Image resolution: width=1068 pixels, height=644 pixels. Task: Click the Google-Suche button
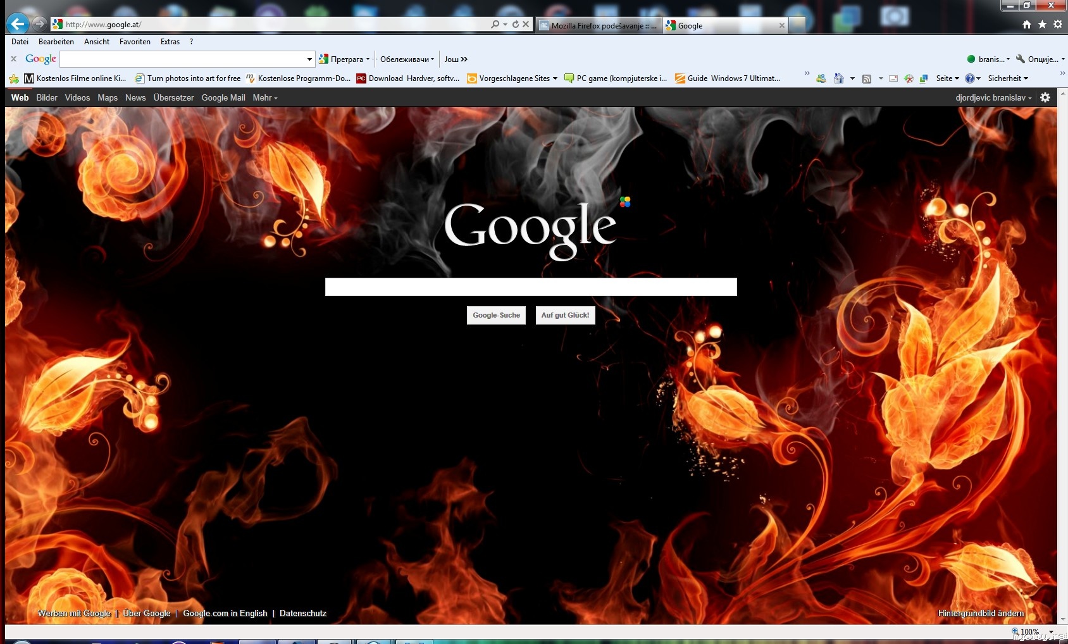[496, 315]
